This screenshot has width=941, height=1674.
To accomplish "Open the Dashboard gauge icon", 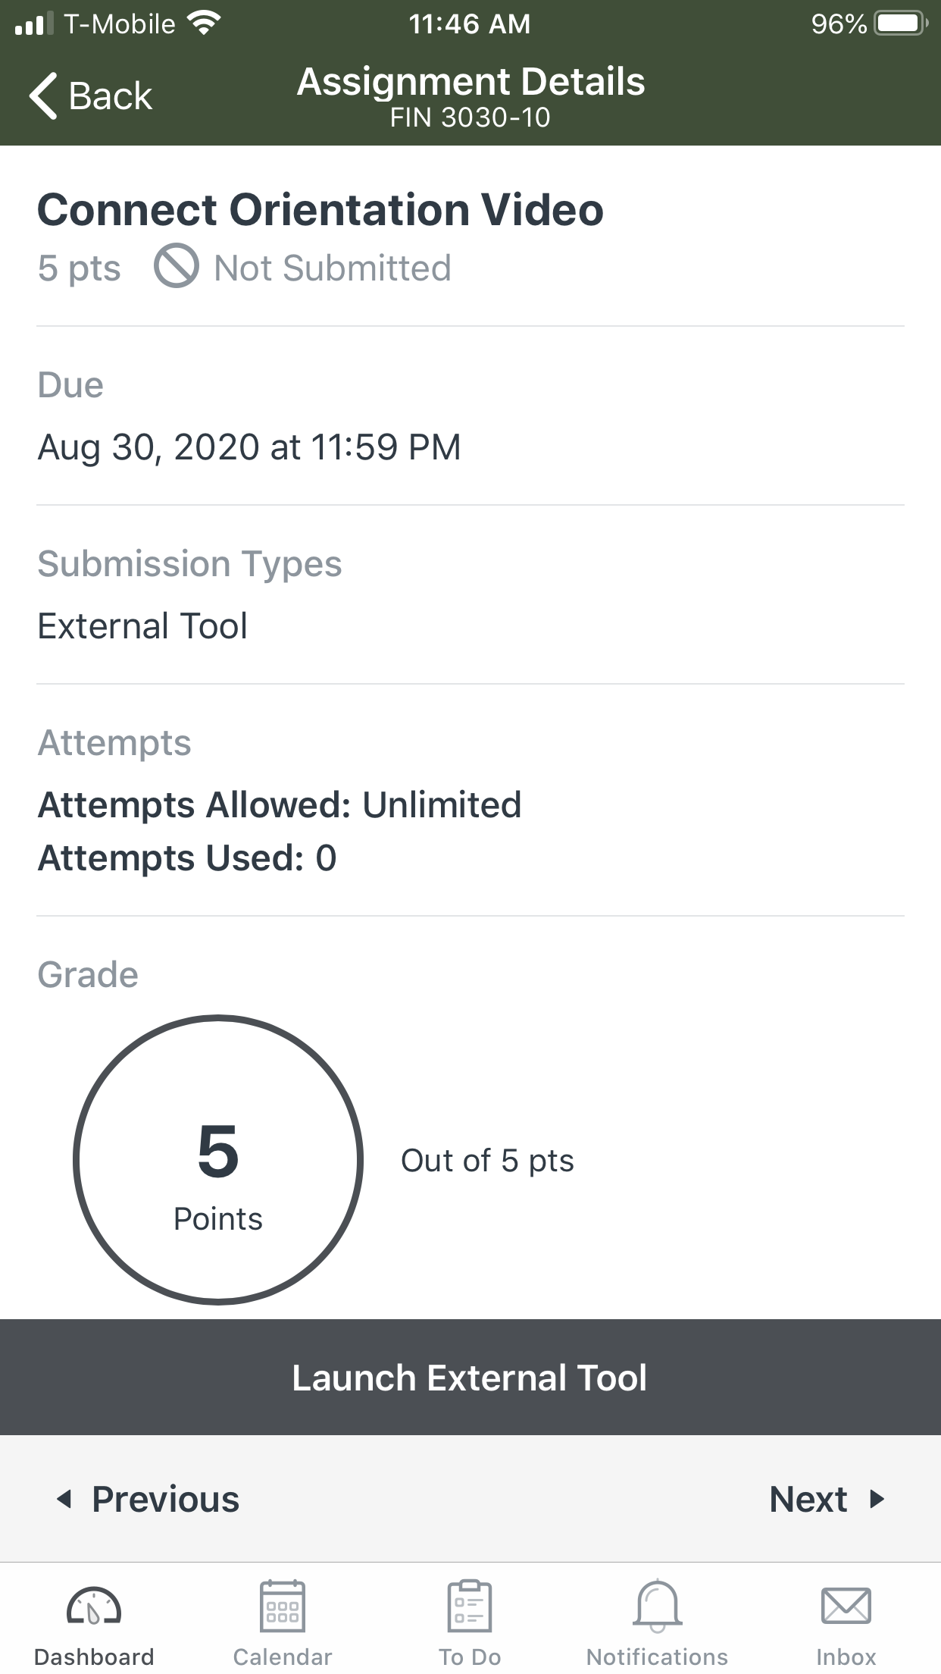I will pos(94,1606).
